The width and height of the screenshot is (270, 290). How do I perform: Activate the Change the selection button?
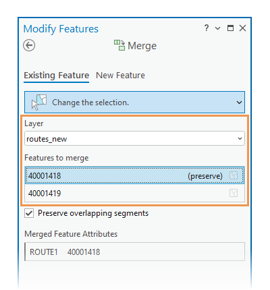(x=134, y=102)
